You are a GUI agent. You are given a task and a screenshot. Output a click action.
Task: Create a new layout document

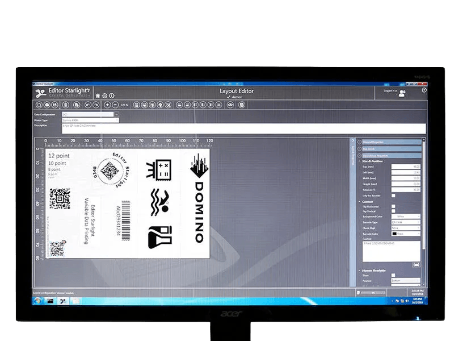[x=39, y=105]
